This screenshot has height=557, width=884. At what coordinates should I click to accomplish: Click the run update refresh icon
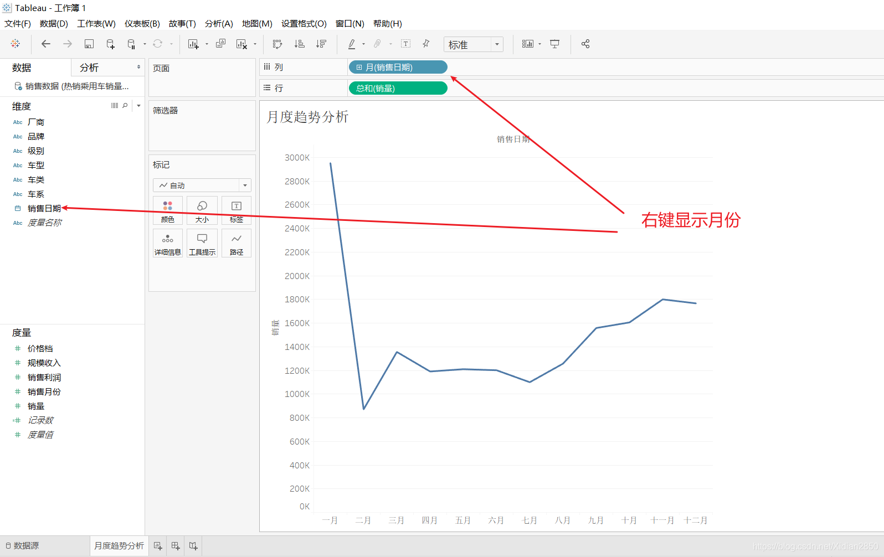click(x=158, y=44)
